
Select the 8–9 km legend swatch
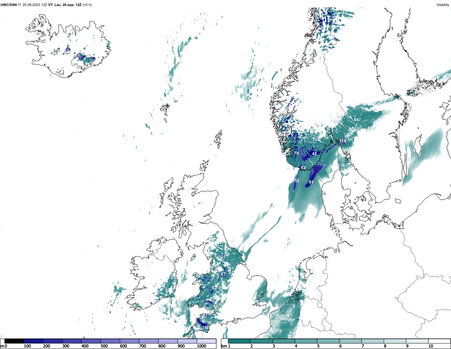pos(395,341)
